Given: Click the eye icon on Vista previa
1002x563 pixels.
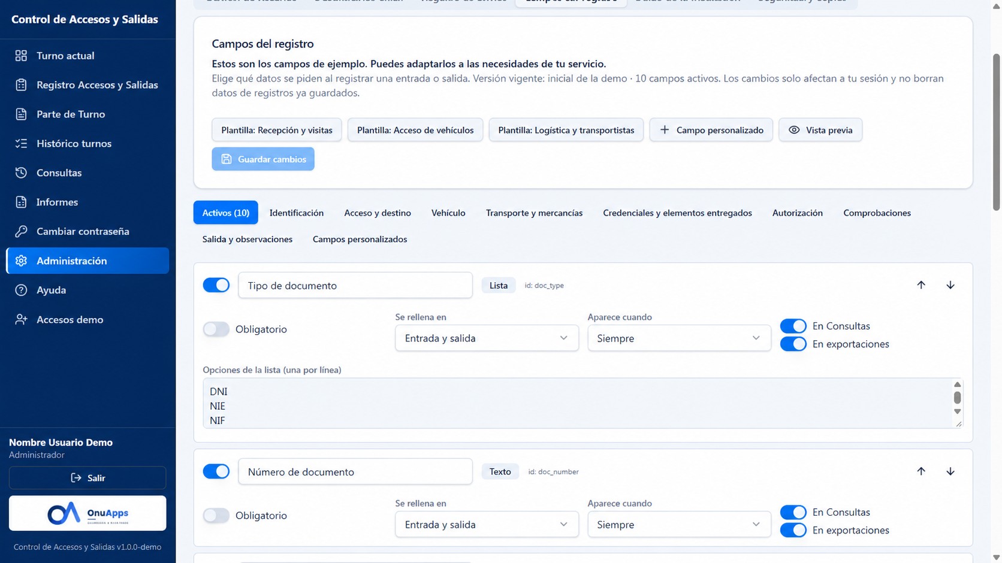Looking at the screenshot, I should click(794, 130).
